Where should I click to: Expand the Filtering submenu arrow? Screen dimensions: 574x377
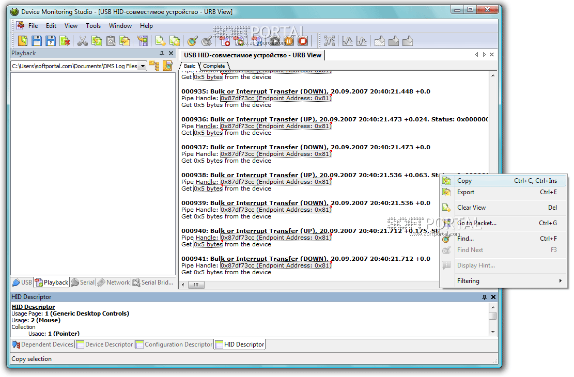click(561, 281)
